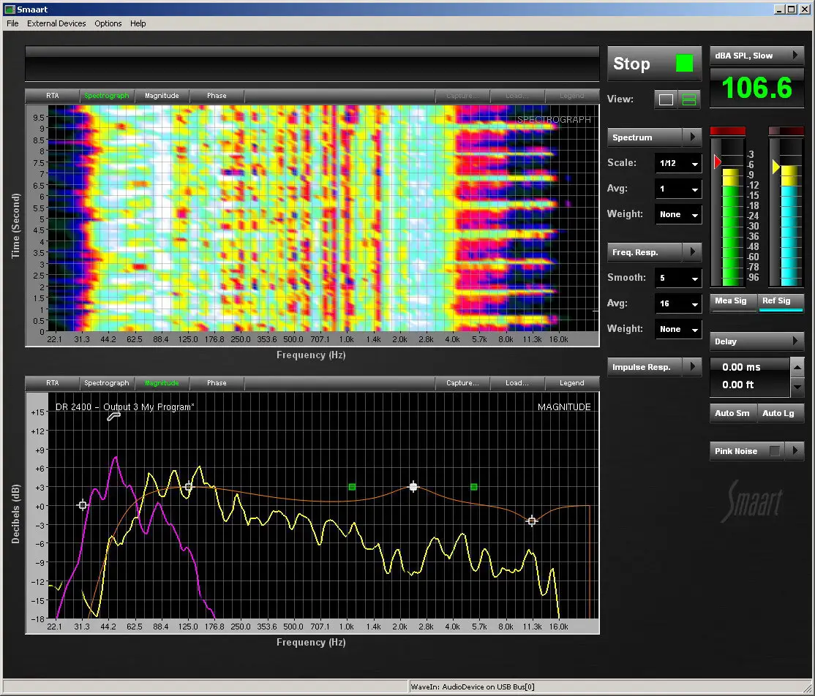
Task: Open the Spectrum Scale 1/12 dropdown
Action: (x=677, y=163)
